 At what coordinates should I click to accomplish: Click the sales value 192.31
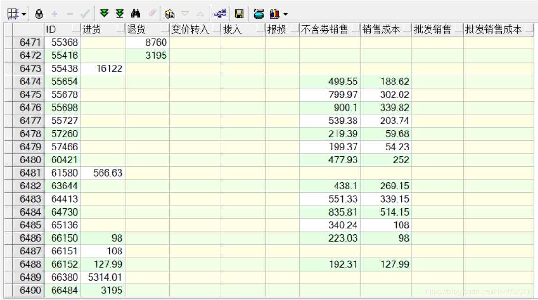pyautogui.click(x=330, y=264)
